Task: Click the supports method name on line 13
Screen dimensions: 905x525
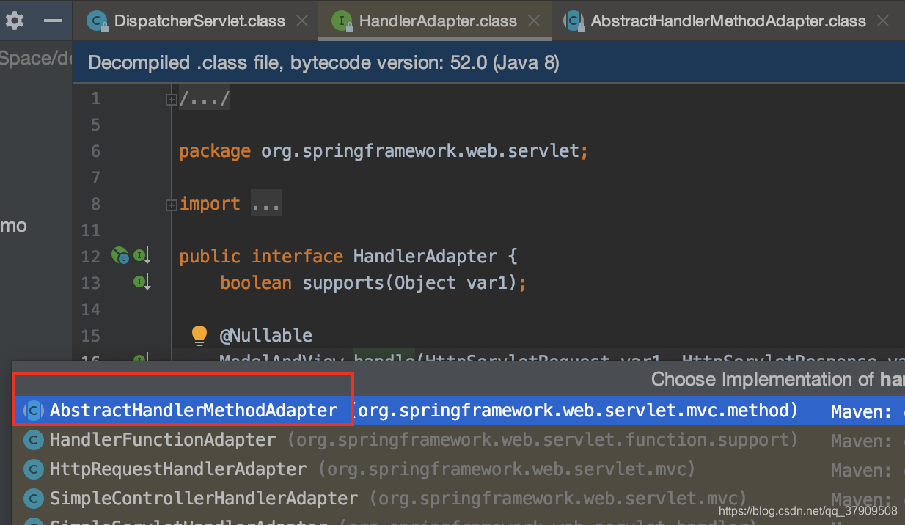Action: [x=344, y=283]
